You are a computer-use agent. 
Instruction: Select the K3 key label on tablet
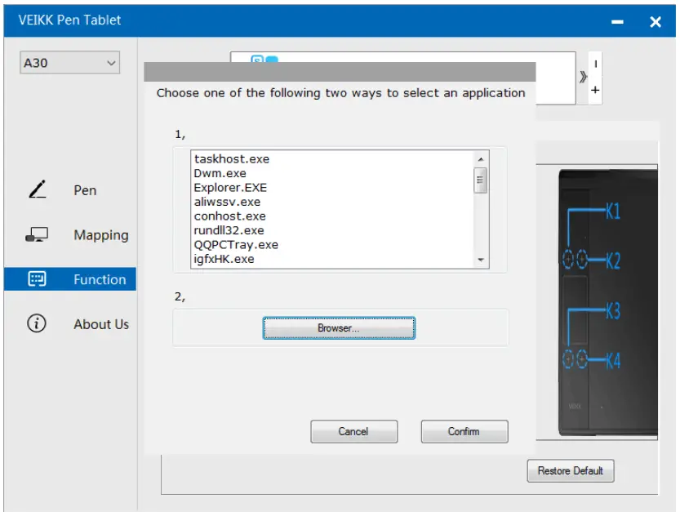612,310
